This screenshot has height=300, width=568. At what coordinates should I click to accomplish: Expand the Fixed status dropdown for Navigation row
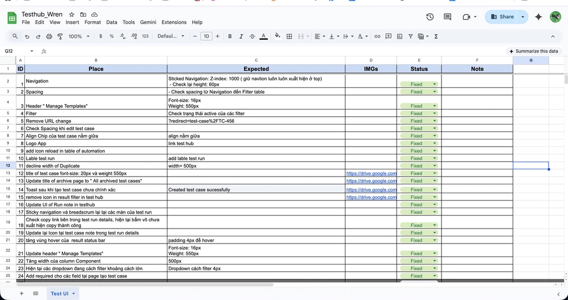pyautogui.click(x=434, y=84)
